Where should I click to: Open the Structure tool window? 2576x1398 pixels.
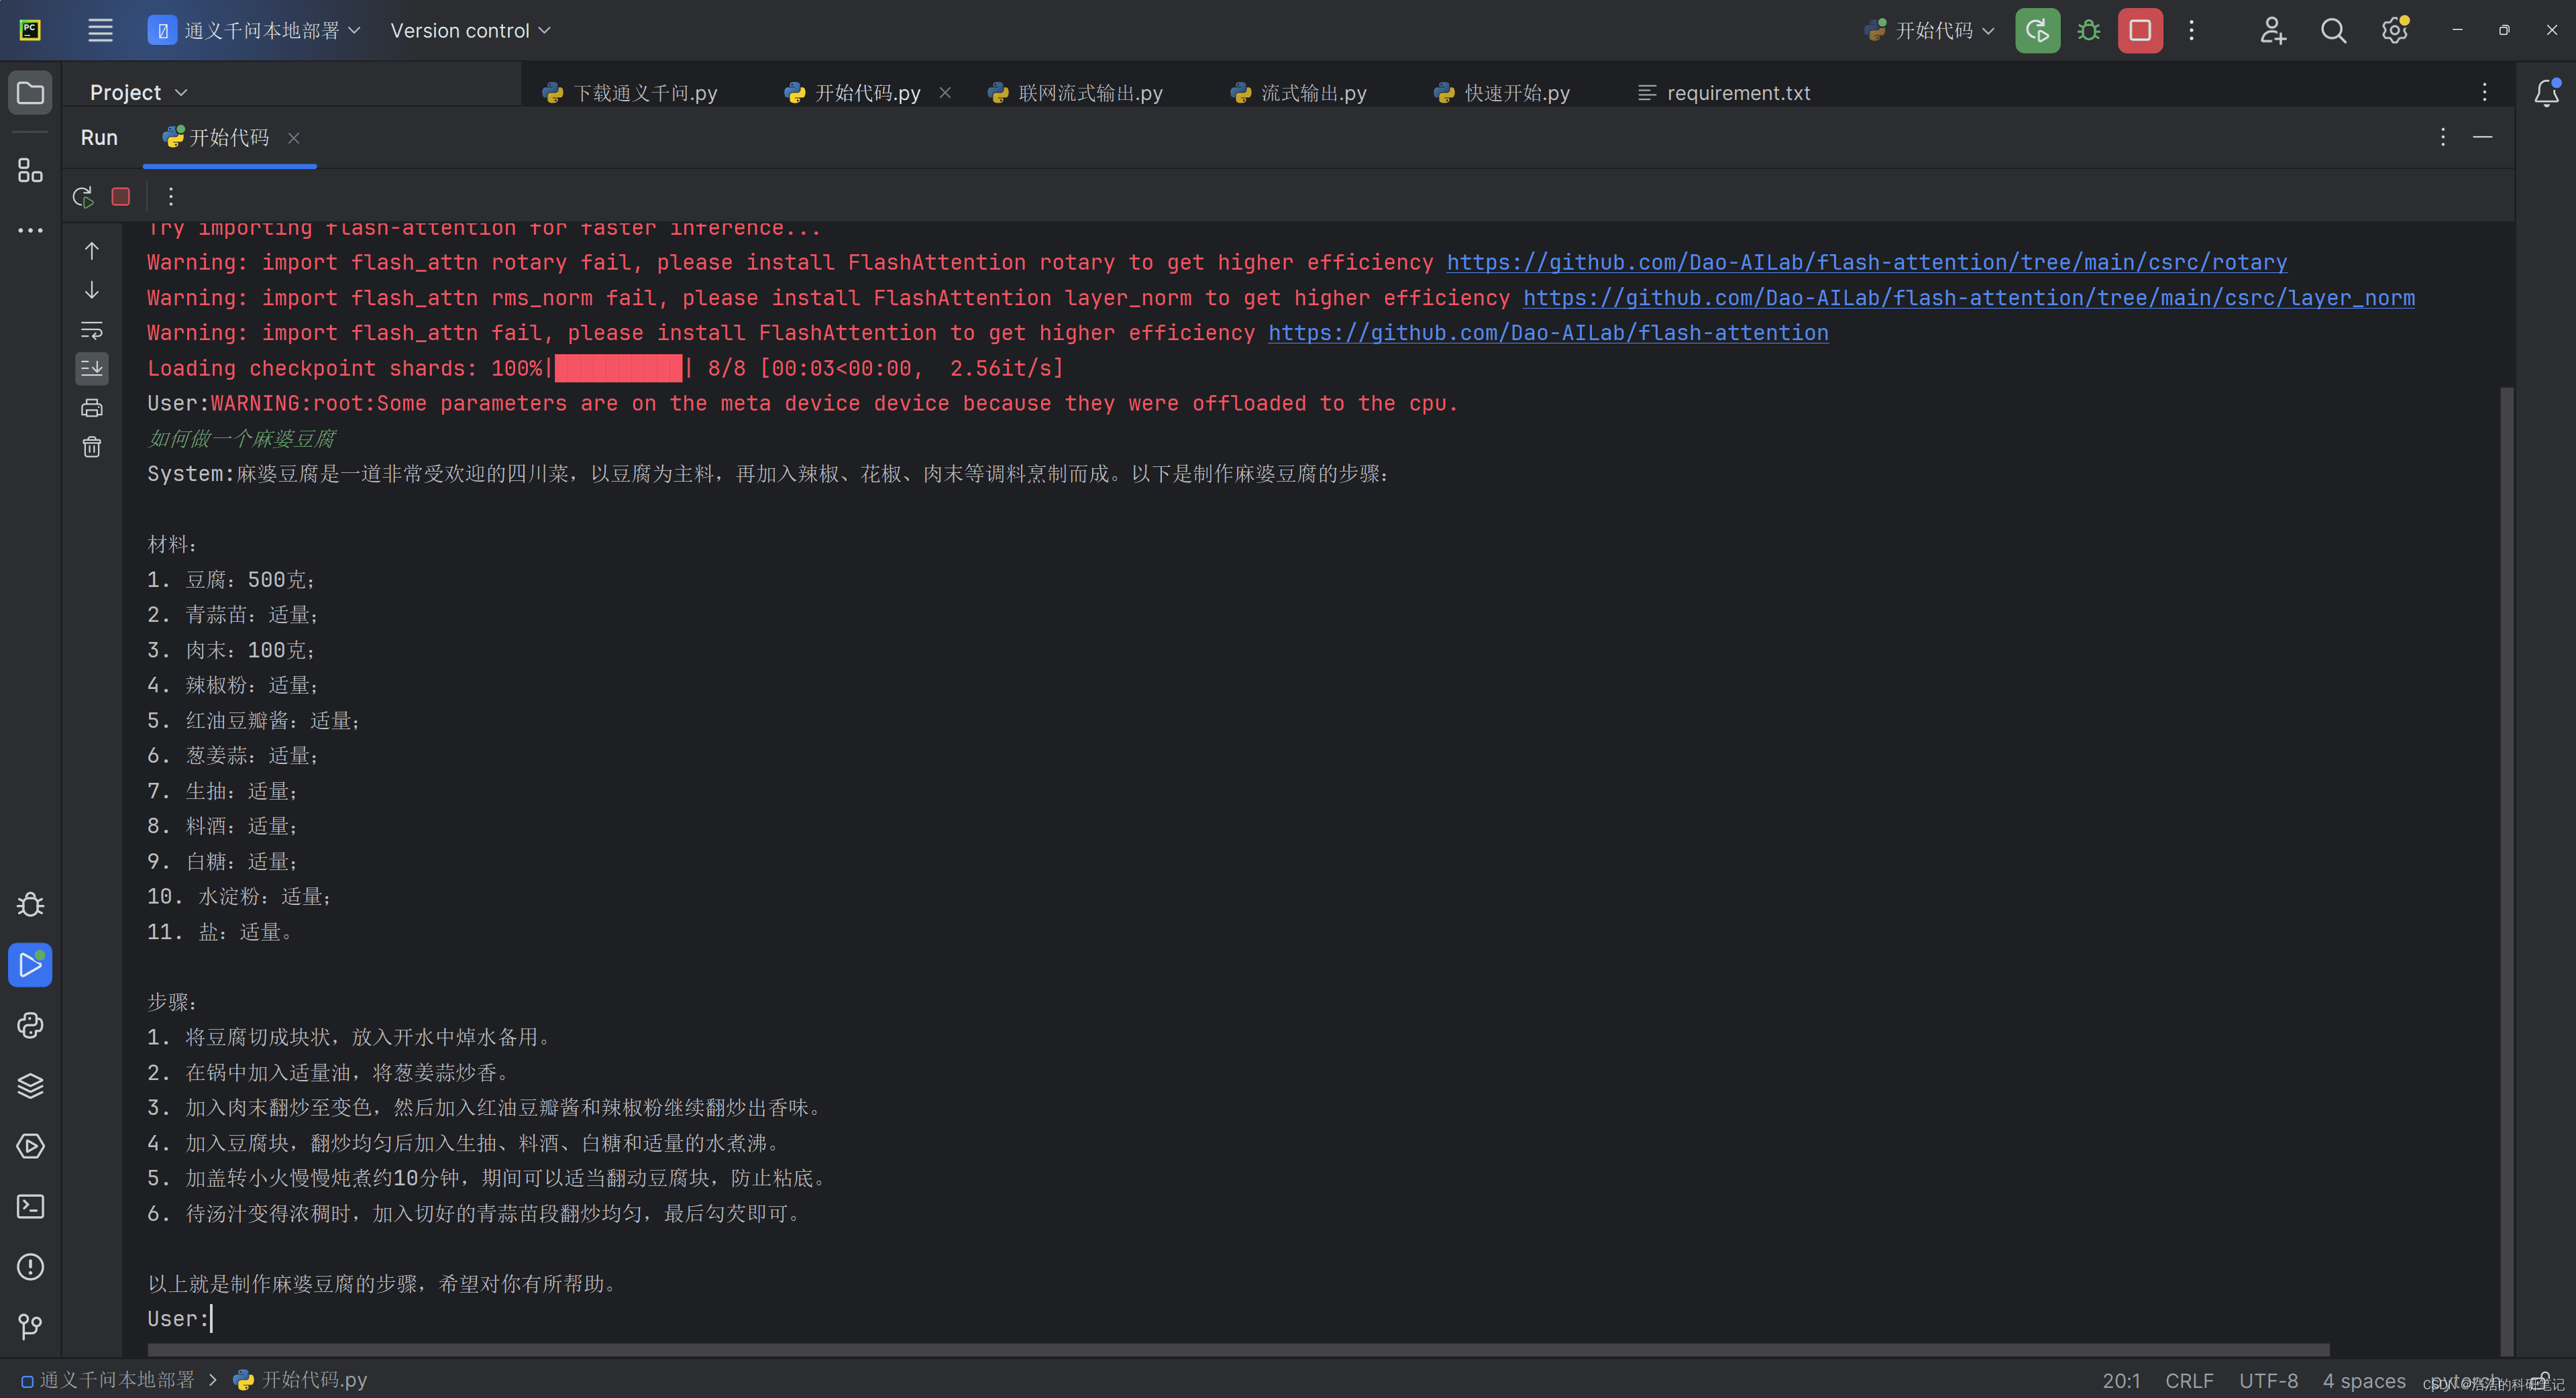tap(30, 170)
